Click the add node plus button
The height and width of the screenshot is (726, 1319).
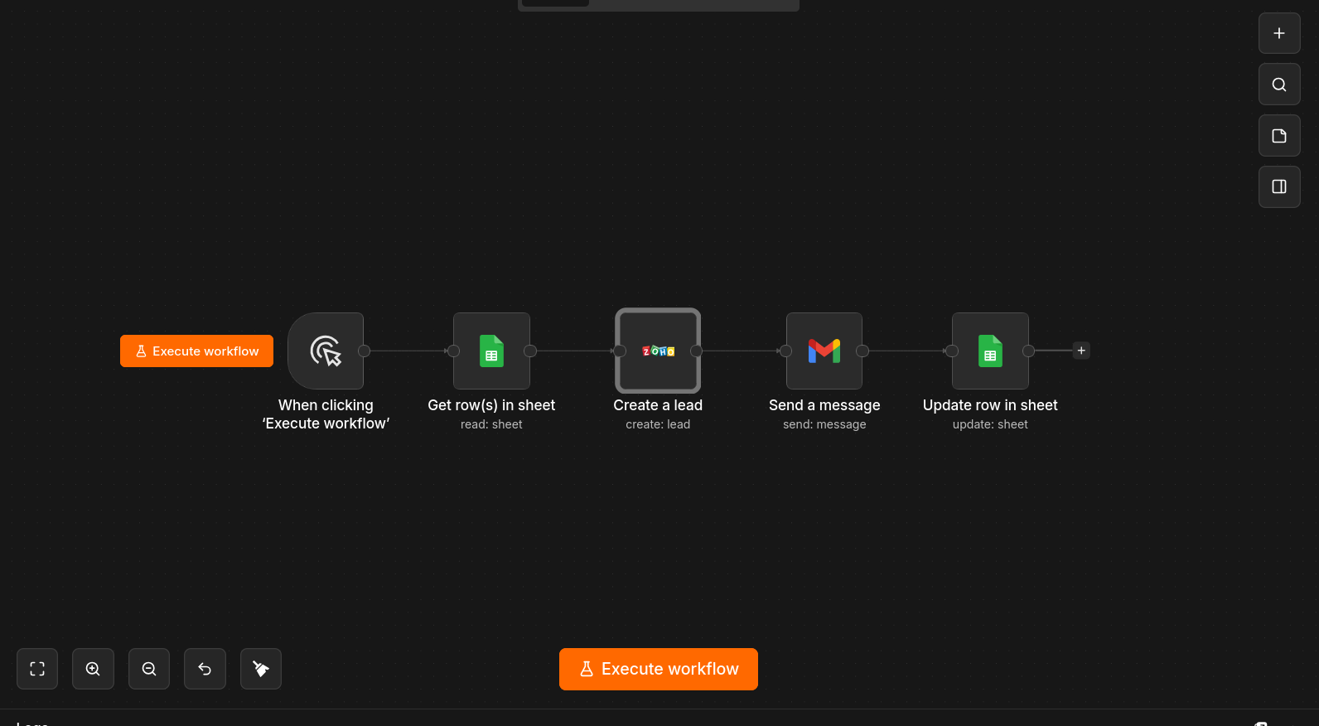pos(1279,33)
